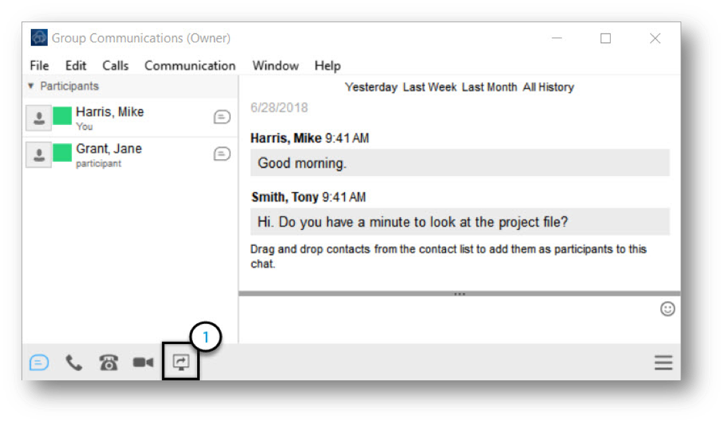The width and height of the screenshot is (725, 424).
Task: Open the File menu
Action: [39, 66]
